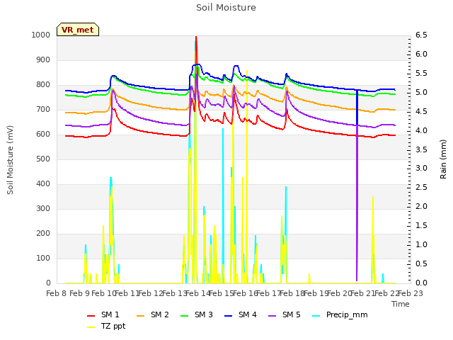
Task: Toggle SM 2 series in legend
Action: 153,314
